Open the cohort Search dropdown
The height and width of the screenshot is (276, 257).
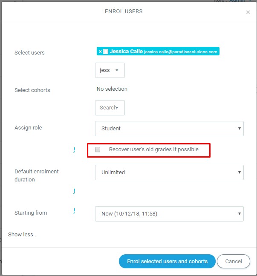pyautogui.click(x=110, y=108)
